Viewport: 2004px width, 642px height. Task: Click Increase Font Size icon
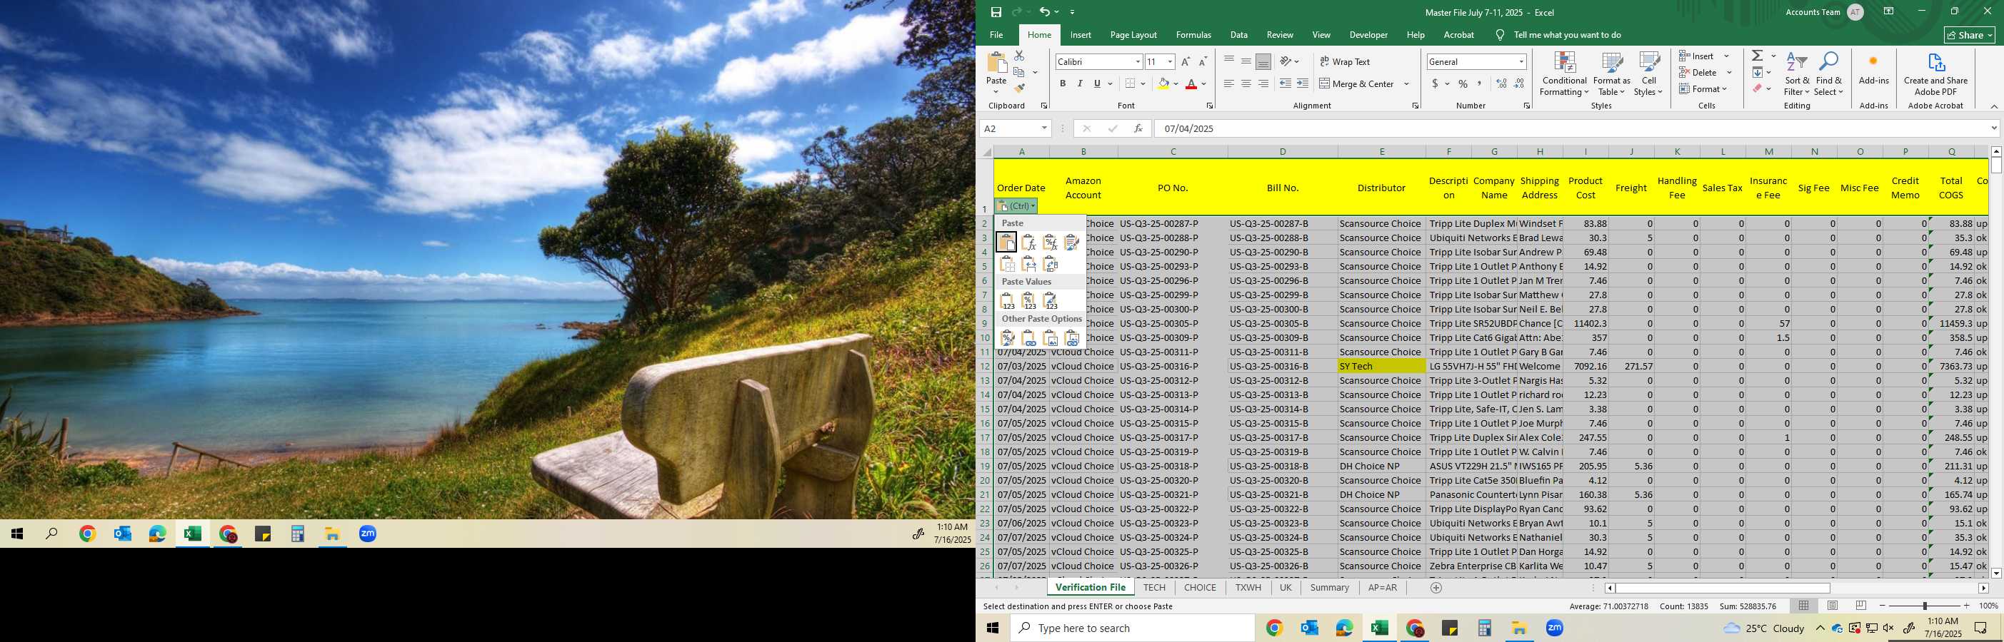click(1186, 61)
